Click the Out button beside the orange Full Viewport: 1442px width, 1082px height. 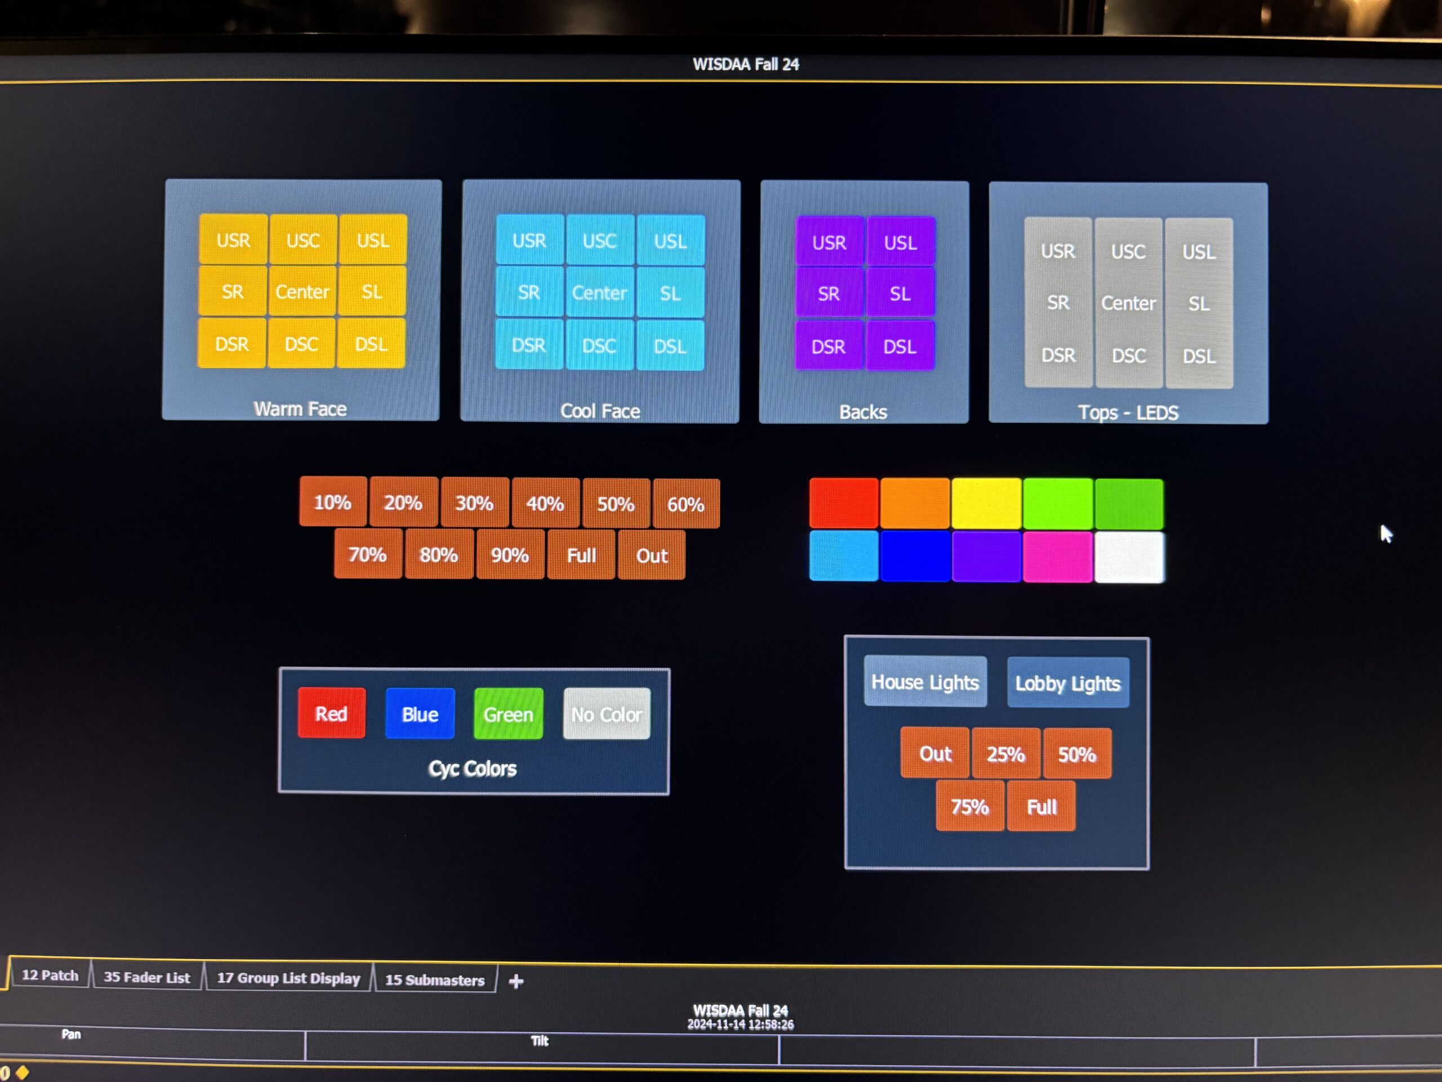(651, 556)
